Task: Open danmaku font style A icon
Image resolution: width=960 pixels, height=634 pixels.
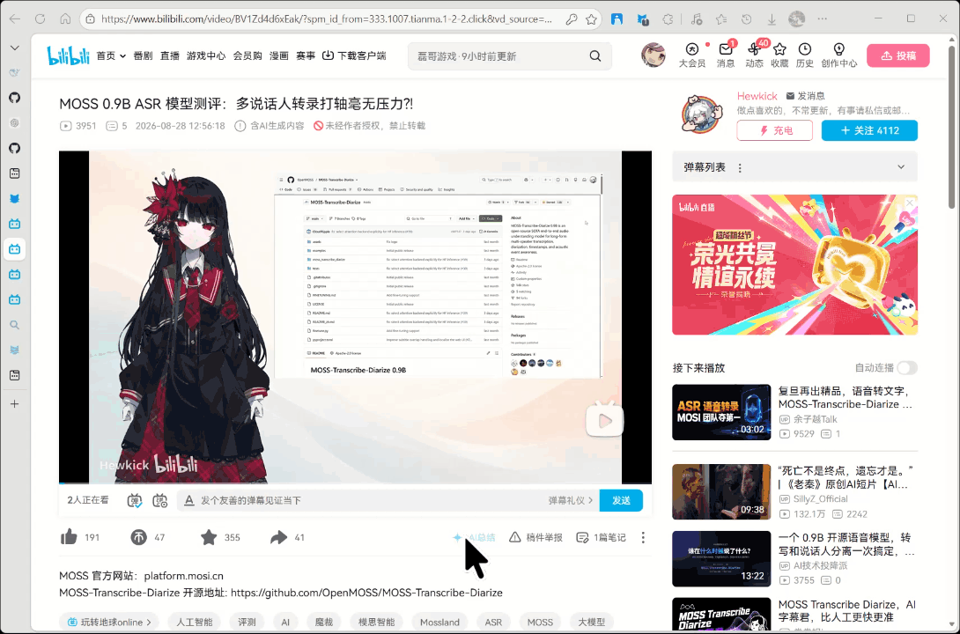Action: [x=189, y=500]
